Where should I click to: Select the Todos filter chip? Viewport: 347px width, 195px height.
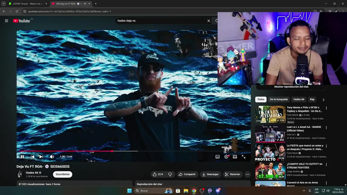click(x=261, y=99)
